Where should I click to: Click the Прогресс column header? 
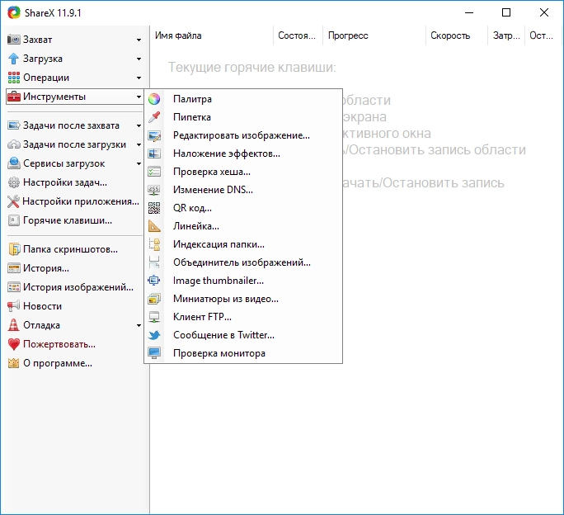374,35
